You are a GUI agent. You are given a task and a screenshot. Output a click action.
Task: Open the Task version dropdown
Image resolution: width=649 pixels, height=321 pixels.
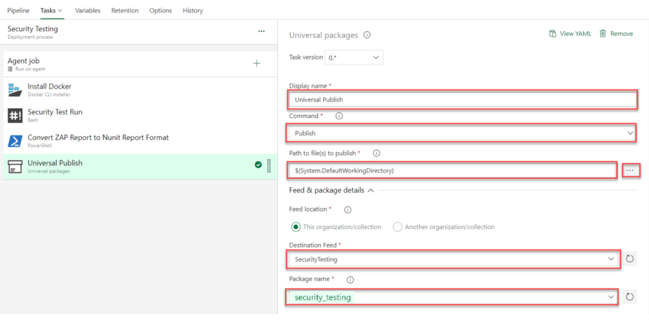click(x=354, y=58)
